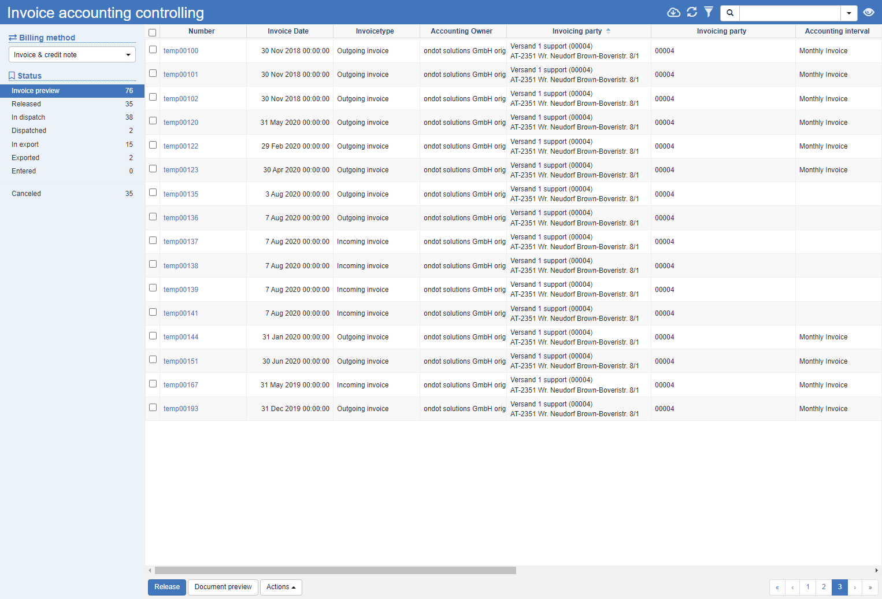This screenshot has width=882, height=599.
Task: Click the swap-arrows icon beside Billing method
Action: [11, 38]
